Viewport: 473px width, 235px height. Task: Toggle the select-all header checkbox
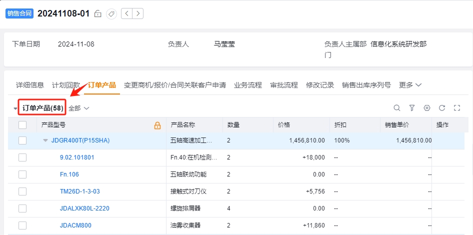22,125
